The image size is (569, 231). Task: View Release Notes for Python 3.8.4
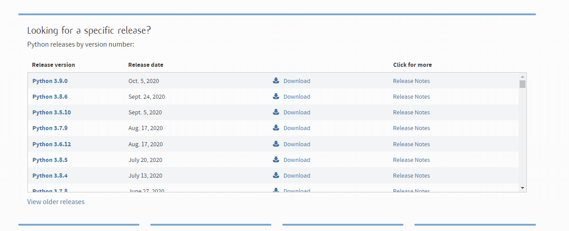[411, 176]
